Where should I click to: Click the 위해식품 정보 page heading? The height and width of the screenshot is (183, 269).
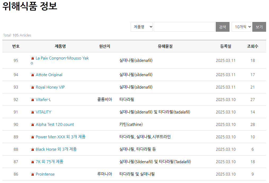pos(30,6)
